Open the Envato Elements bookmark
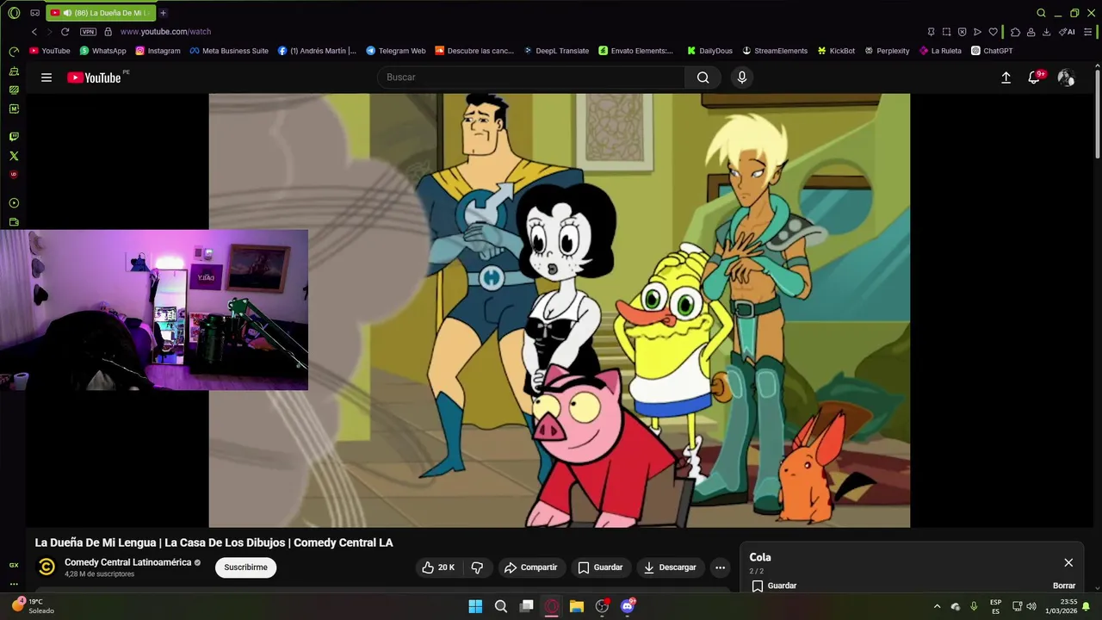 (x=636, y=51)
